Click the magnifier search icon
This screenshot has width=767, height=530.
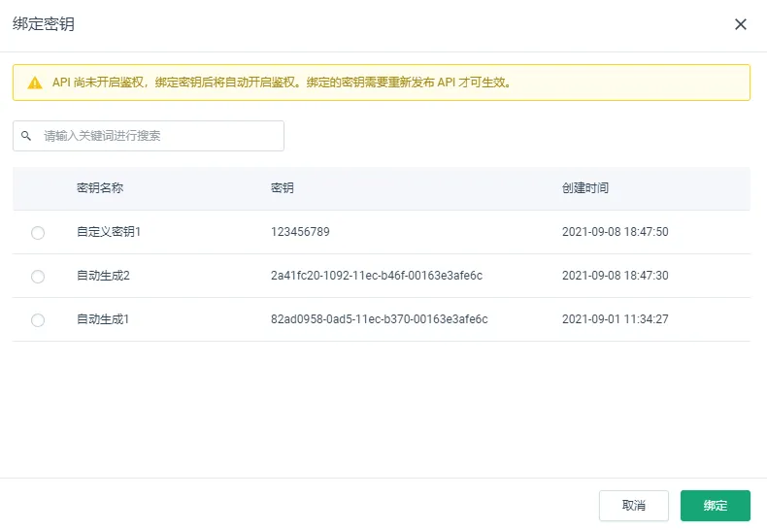pos(26,136)
